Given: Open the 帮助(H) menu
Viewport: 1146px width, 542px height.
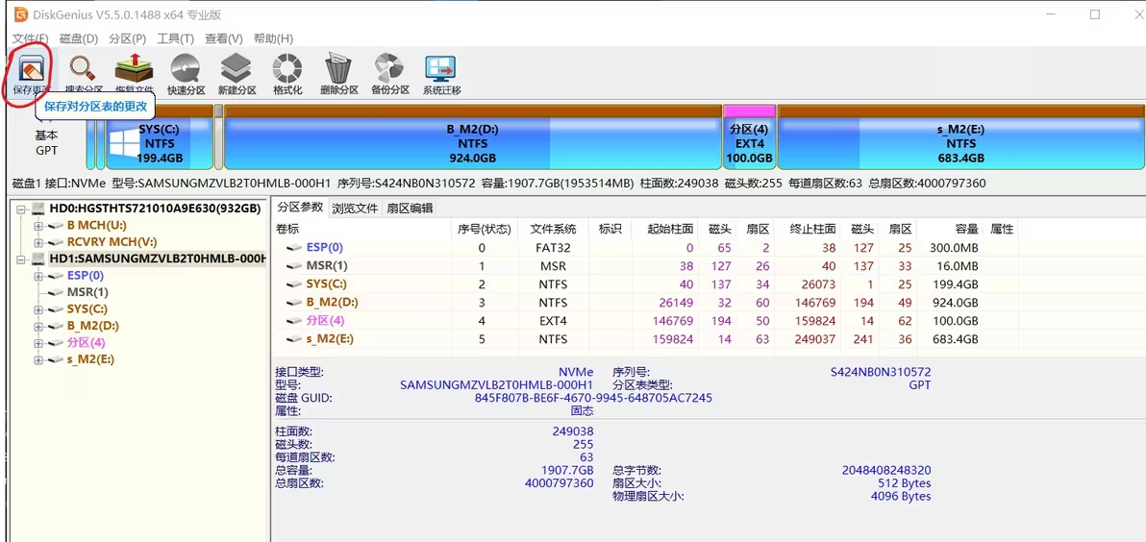Looking at the screenshot, I should point(273,38).
